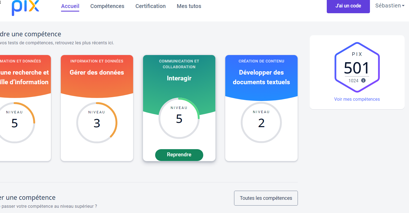Click the Pix logo in the header

tap(25, 7)
